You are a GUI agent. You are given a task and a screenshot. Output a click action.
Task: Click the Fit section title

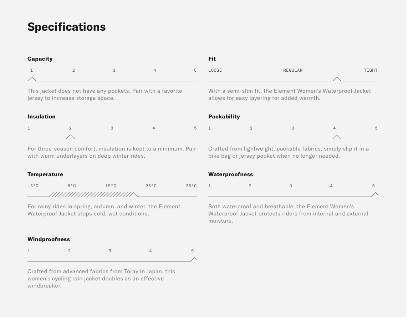[212, 59]
